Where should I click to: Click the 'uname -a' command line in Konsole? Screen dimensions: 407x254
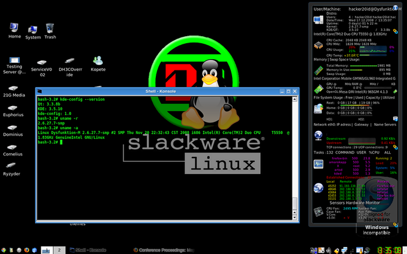(58, 128)
